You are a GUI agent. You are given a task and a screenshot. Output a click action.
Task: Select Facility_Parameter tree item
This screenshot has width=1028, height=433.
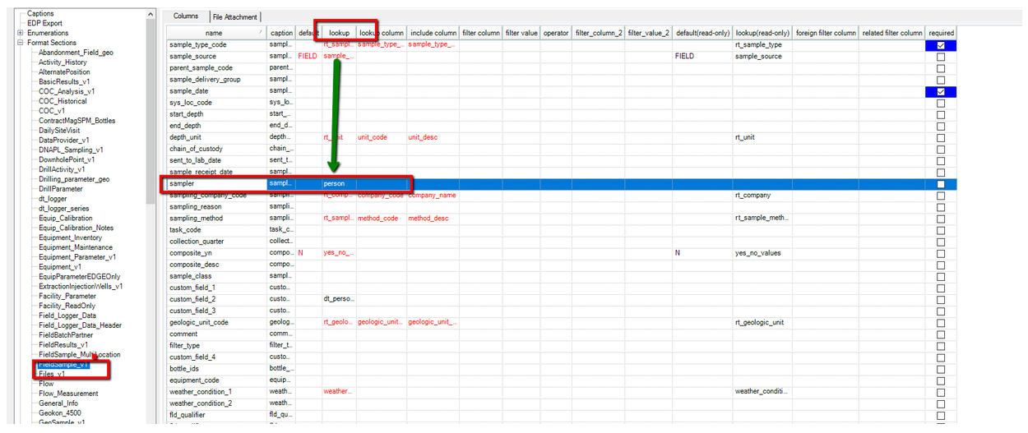[67, 297]
